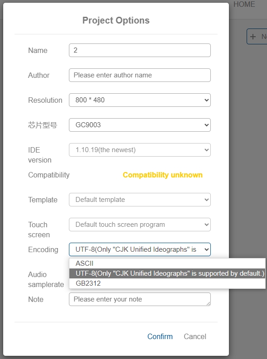This screenshot has width=267, height=359.
Task: Click the Compatibility unknown status text
Action: pos(163,175)
